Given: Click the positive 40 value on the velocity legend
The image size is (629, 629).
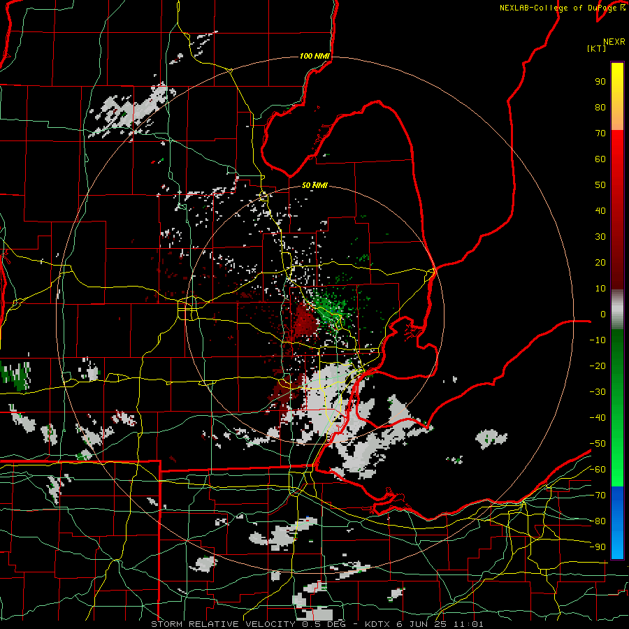Looking at the screenshot, I should (x=600, y=211).
